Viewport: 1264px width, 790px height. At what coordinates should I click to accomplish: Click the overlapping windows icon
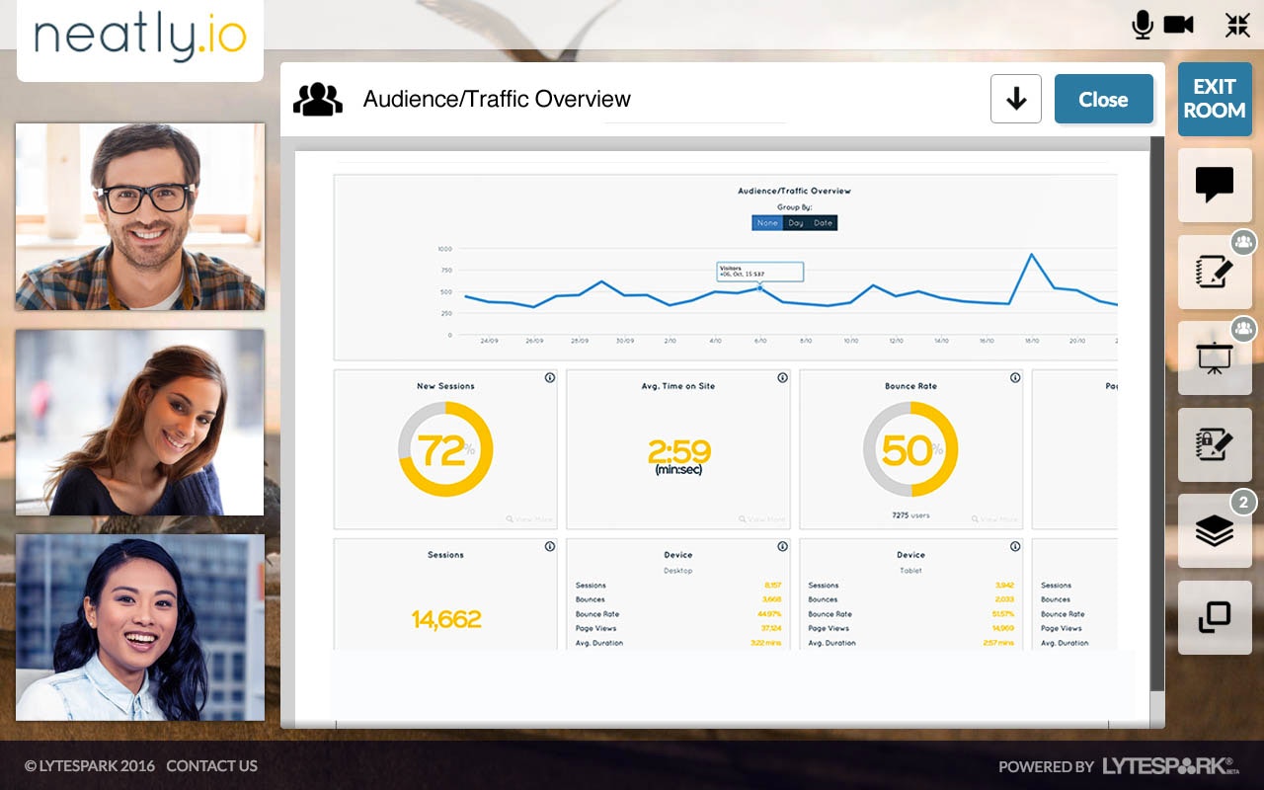point(1215,617)
